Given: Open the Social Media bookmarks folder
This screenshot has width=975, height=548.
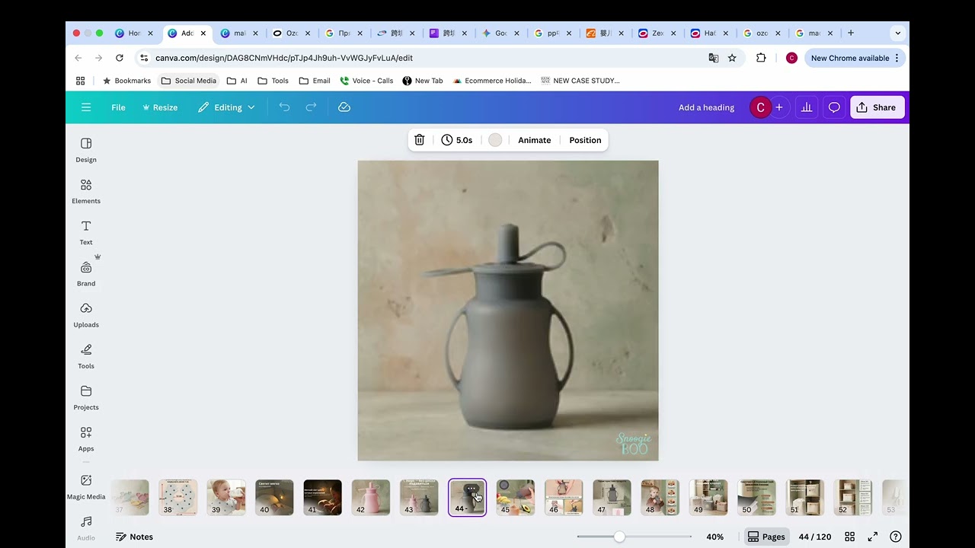Looking at the screenshot, I should click(188, 81).
